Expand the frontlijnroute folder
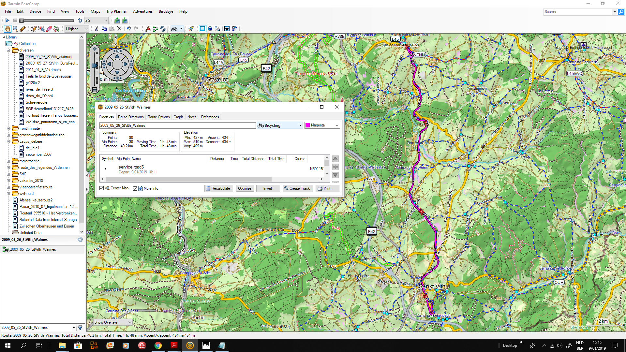Screen dimensions: 626x352 coord(8,128)
